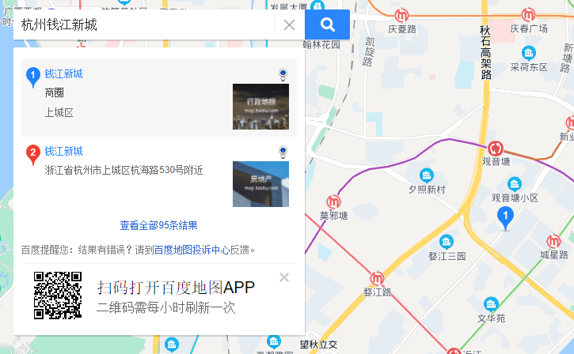The width and height of the screenshot is (574, 354).
Task: Select 莫邪塘 metro station icon
Action: (333, 201)
